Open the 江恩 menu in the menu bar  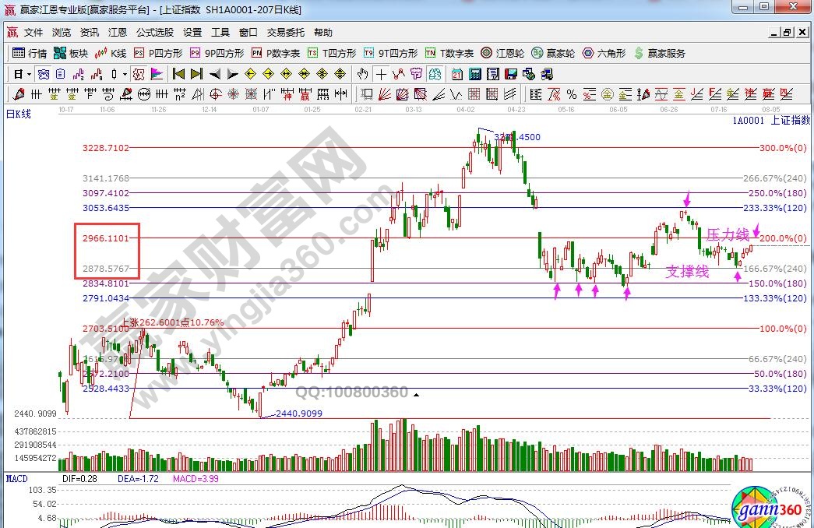click(x=118, y=33)
